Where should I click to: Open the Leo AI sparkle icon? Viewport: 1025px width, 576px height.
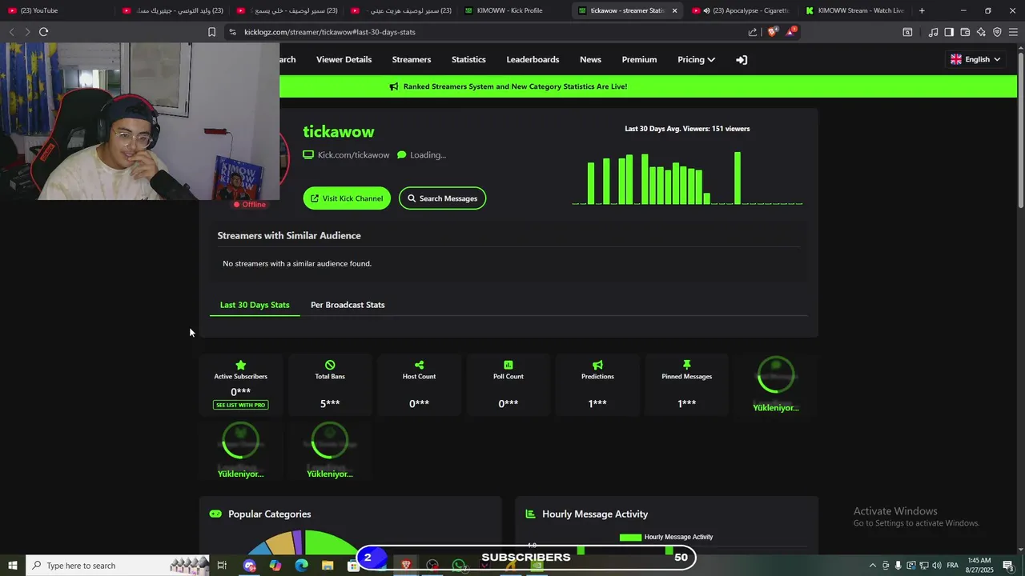coord(981,32)
